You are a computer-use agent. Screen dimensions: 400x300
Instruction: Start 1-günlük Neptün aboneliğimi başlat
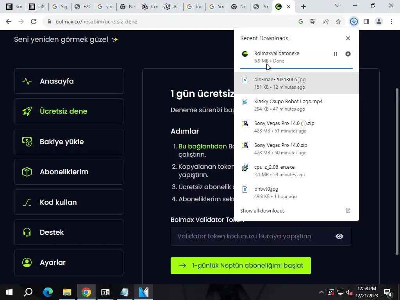click(241, 266)
